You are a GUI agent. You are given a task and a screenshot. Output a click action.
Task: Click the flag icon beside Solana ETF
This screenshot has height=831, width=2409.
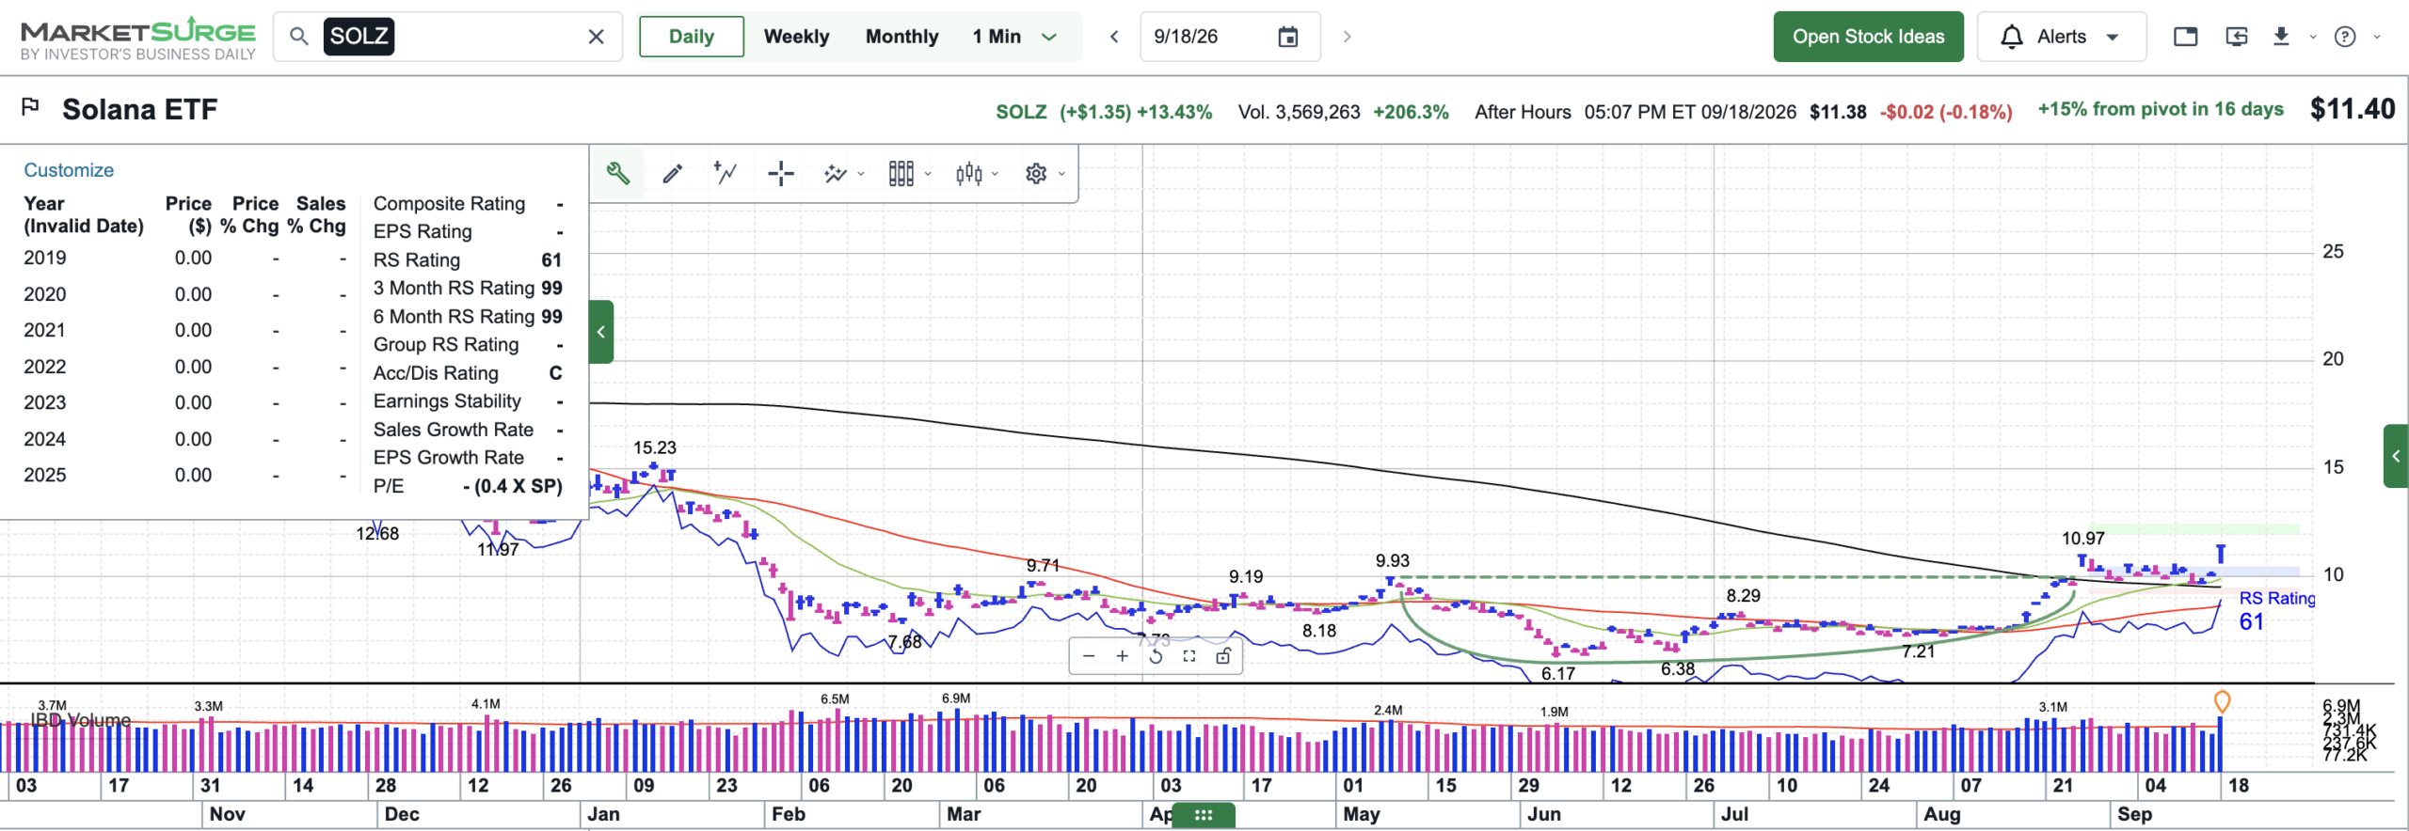click(31, 107)
